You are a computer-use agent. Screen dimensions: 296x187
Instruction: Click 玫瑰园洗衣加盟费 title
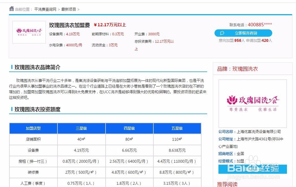[x=70, y=25]
